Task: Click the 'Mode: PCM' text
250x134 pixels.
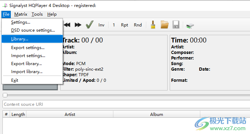Action: coord(74,64)
